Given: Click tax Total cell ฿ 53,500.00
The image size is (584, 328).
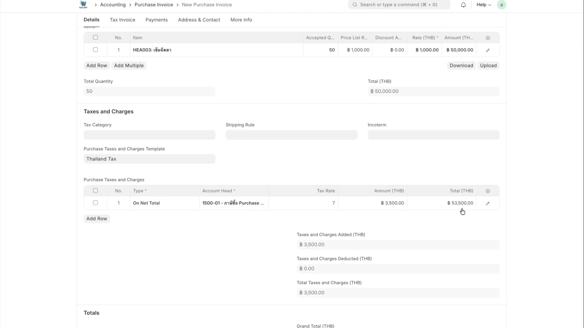Looking at the screenshot, I should click(x=442, y=203).
